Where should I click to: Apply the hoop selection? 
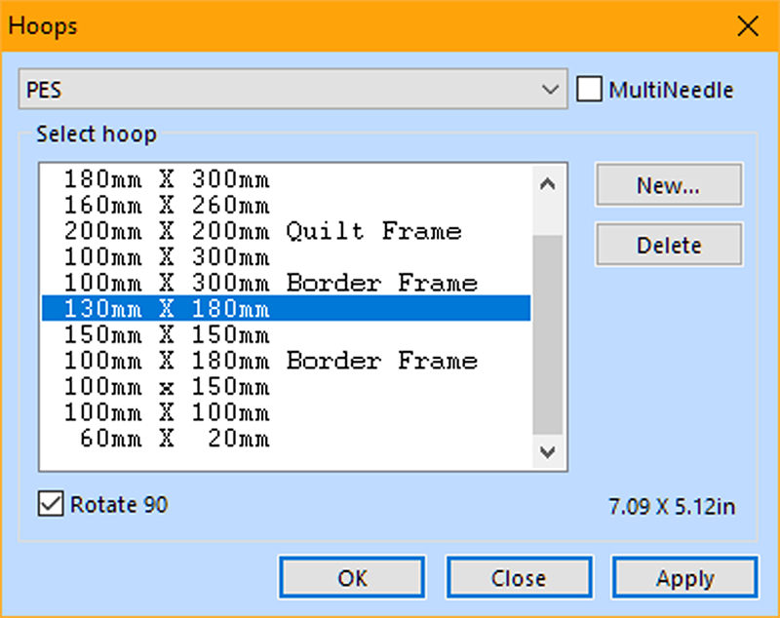click(x=684, y=578)
